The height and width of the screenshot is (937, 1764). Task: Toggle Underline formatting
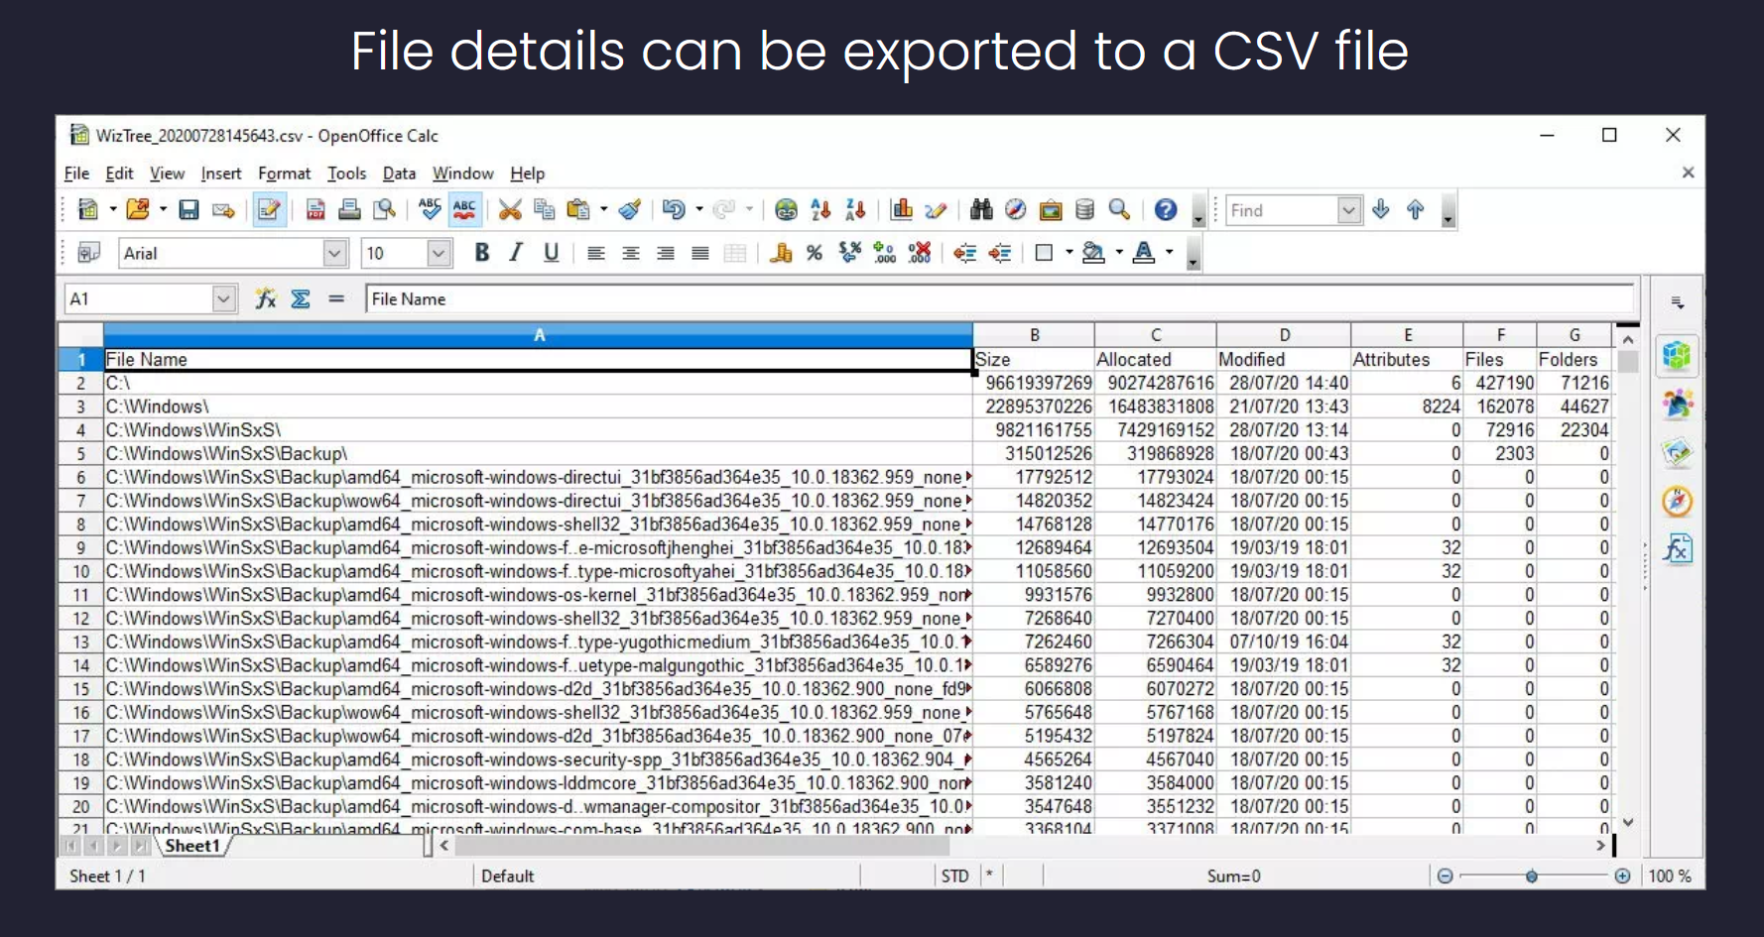click(x=551, y=253)
